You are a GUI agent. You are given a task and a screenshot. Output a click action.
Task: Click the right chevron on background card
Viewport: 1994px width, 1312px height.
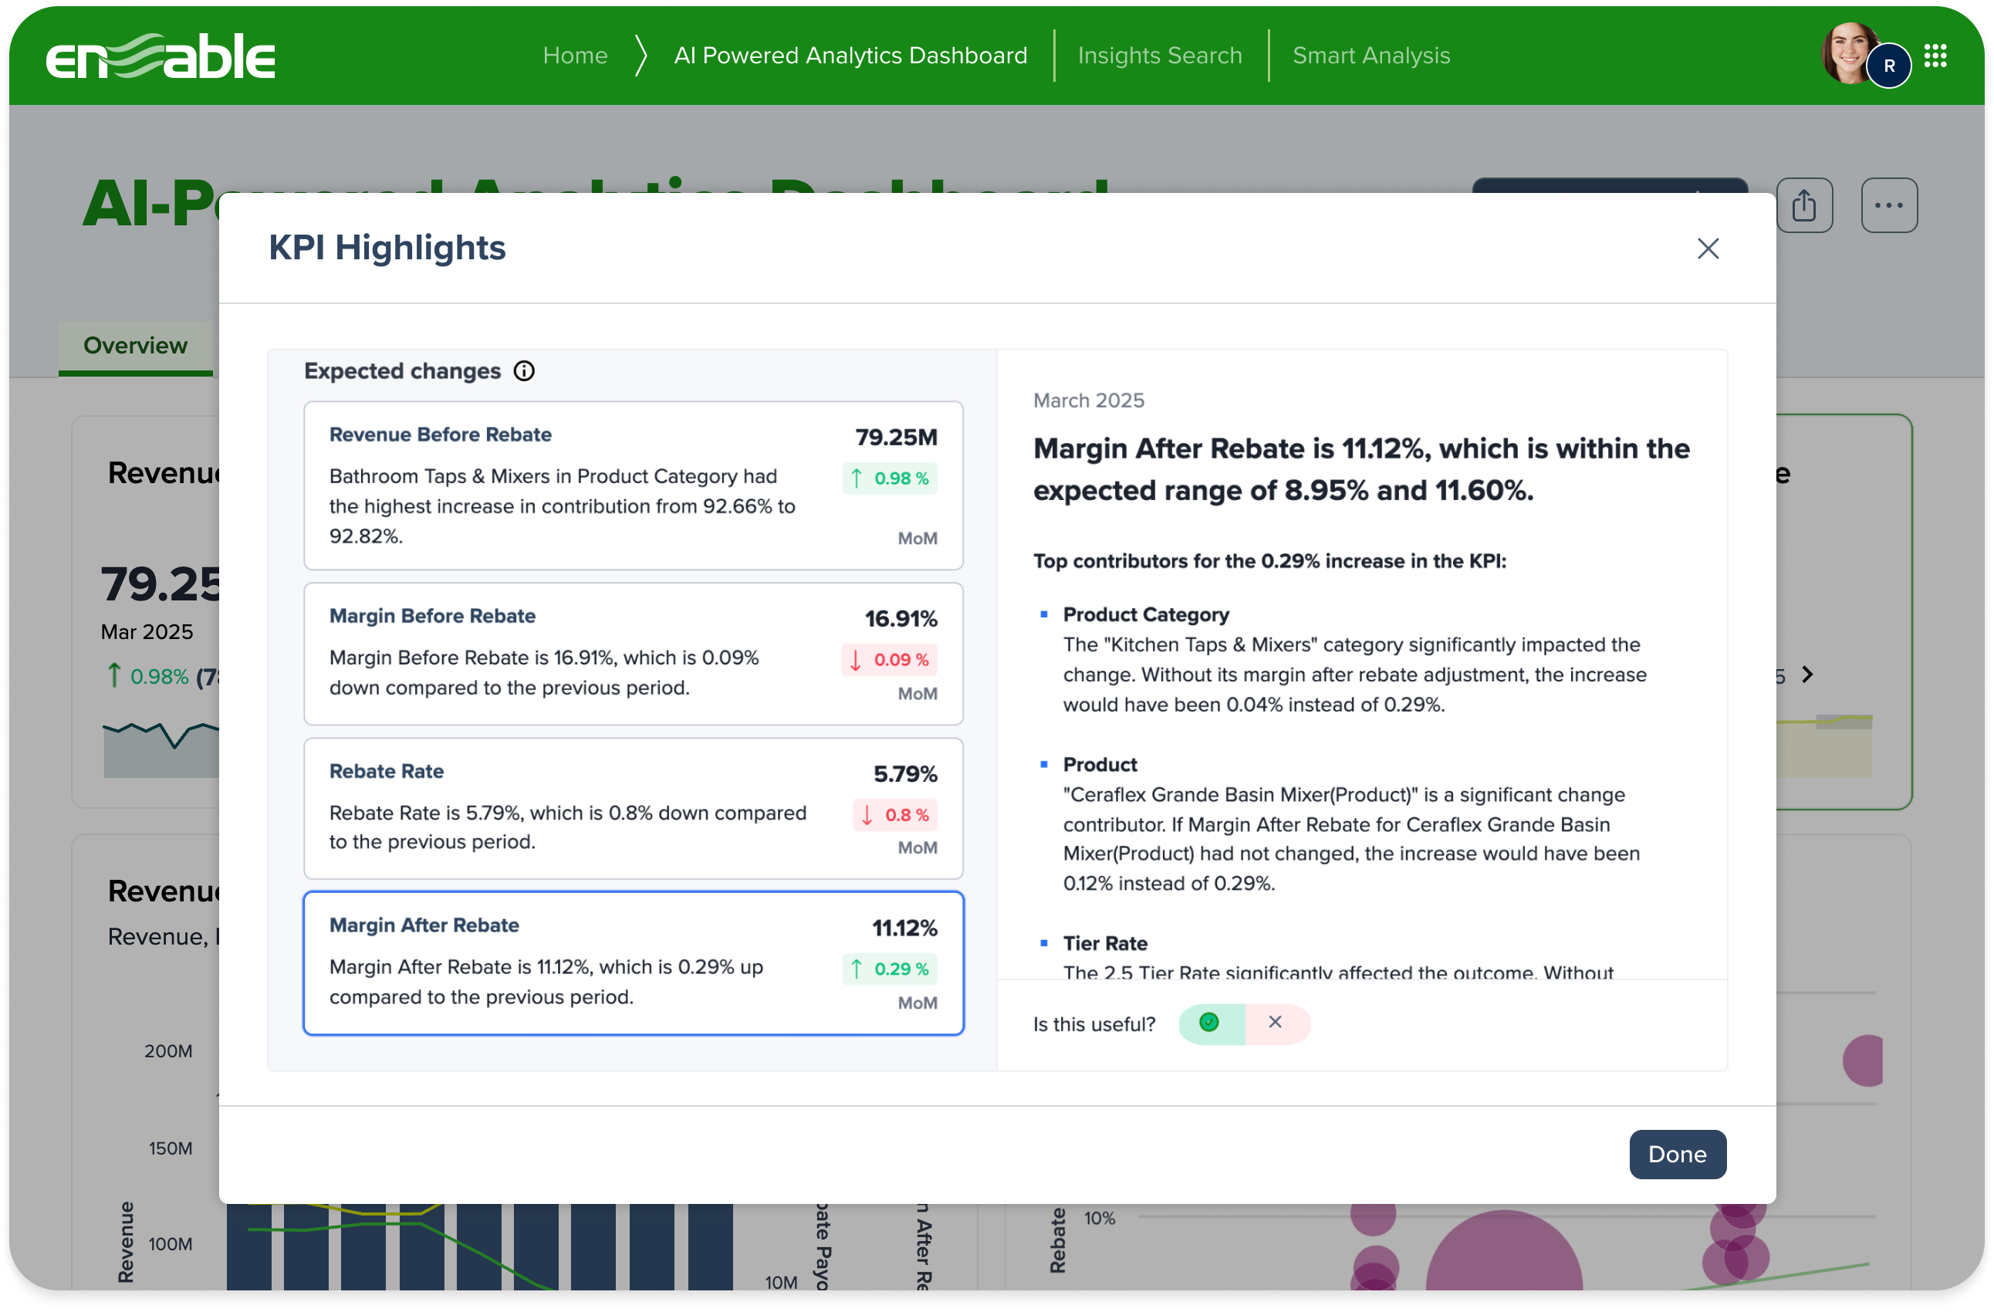pyautogui.click(x=1807, y=675)
